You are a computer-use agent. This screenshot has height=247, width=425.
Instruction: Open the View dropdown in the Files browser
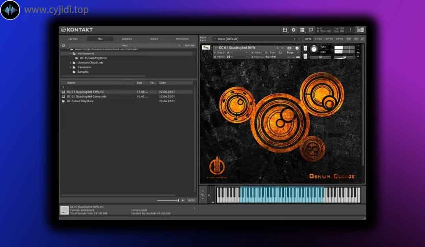(124, 46)
